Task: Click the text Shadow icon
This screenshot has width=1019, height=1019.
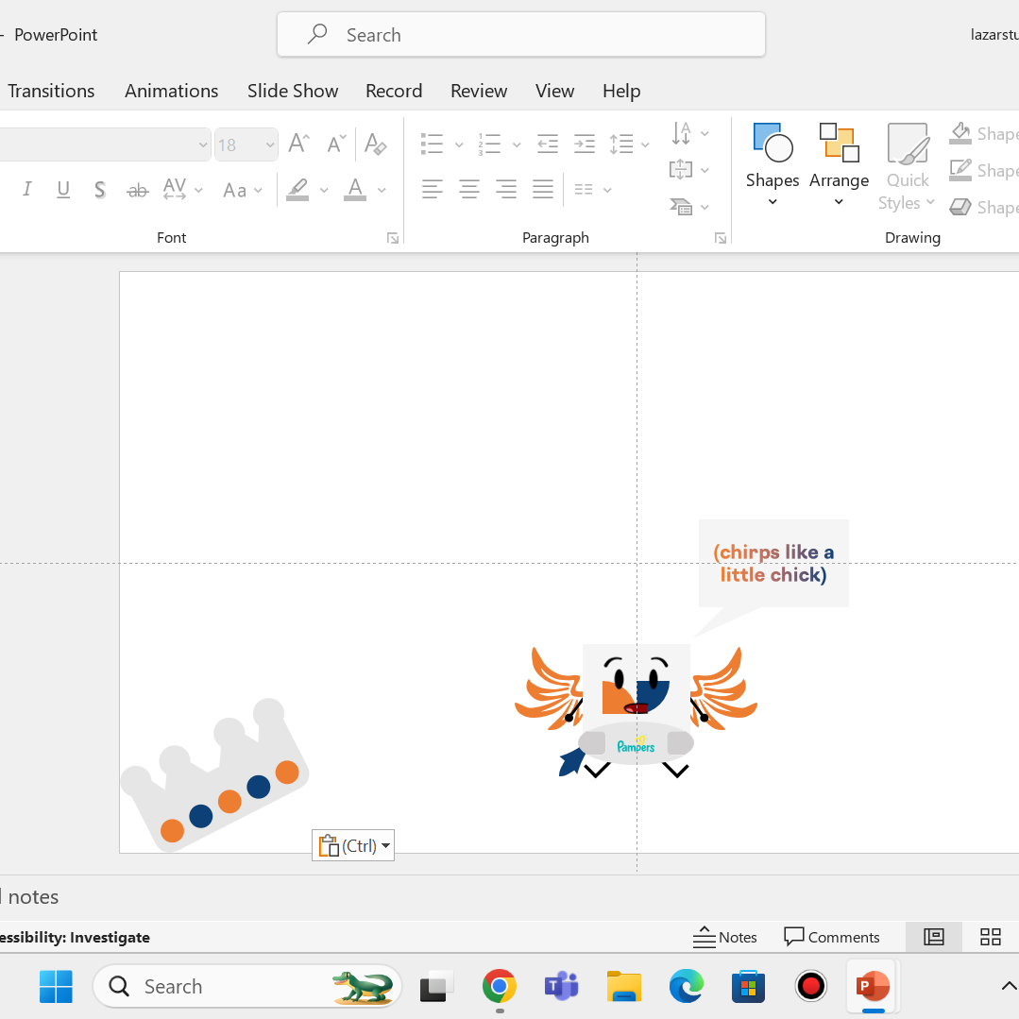Action: click(x=99, y=190)
